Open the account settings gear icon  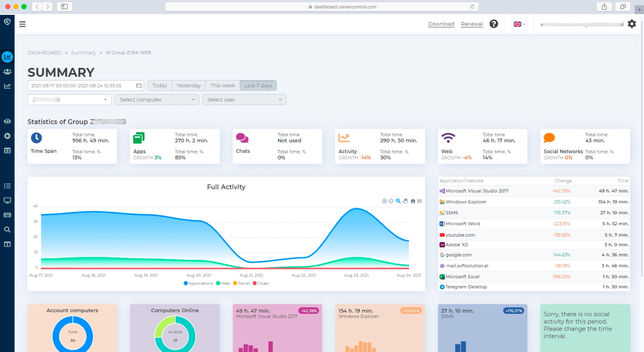click(x=632, y=24)
